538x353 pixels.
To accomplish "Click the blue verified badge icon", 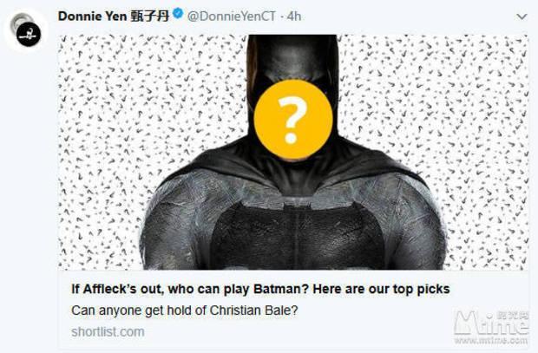I will pos(178,15).
